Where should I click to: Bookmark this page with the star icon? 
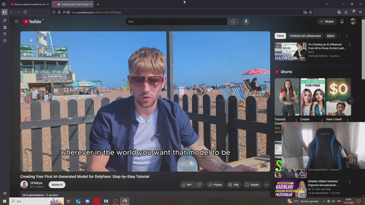tap(311, 12)
